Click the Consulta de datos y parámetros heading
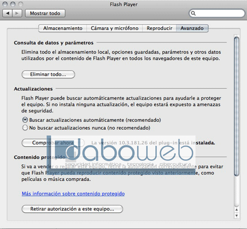This screenshot has width=247, height=229. [x=54, y=43]
